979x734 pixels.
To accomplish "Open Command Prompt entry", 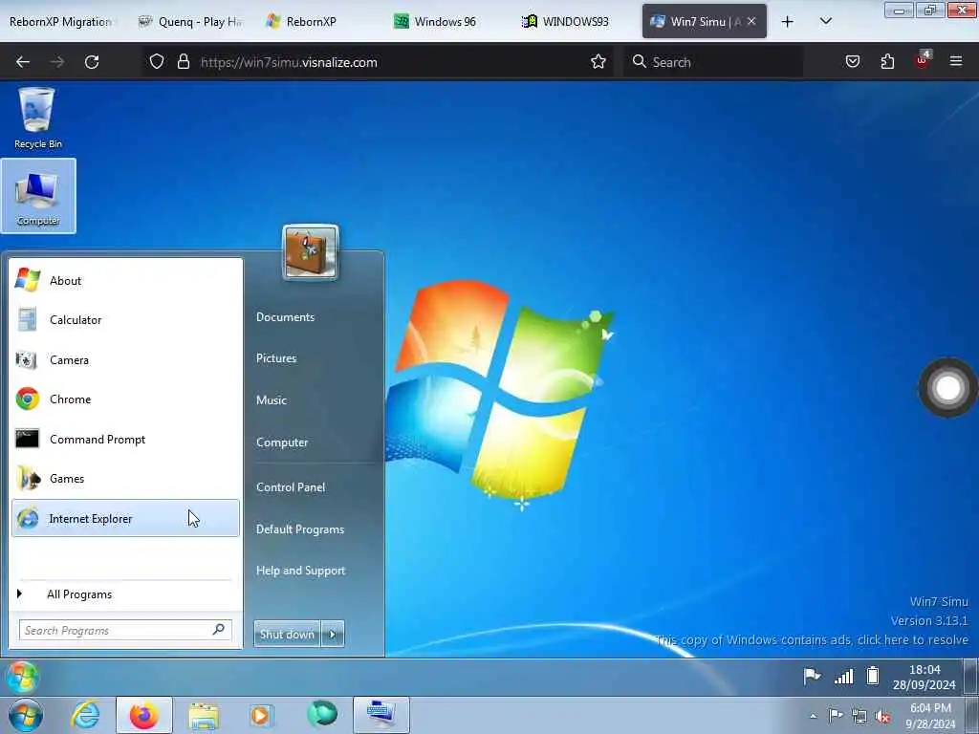I will (125, 439).
